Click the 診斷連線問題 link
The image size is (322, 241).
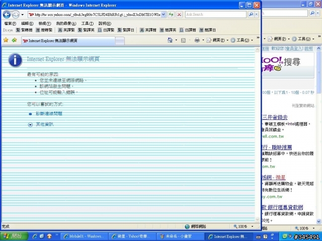point(49,113)
